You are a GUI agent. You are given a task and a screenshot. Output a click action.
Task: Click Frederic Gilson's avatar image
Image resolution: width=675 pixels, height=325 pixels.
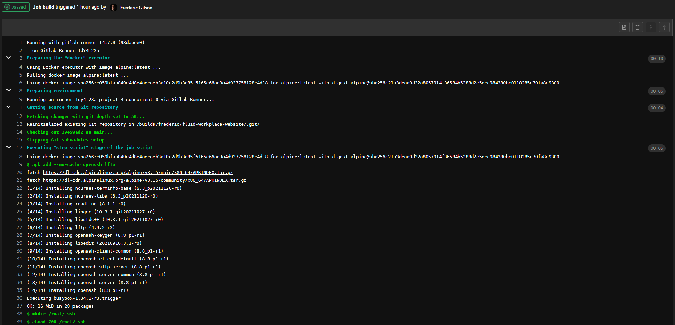coord(113,8)
